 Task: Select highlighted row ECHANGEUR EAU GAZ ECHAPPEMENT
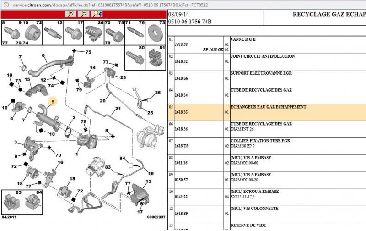[267, 112]
